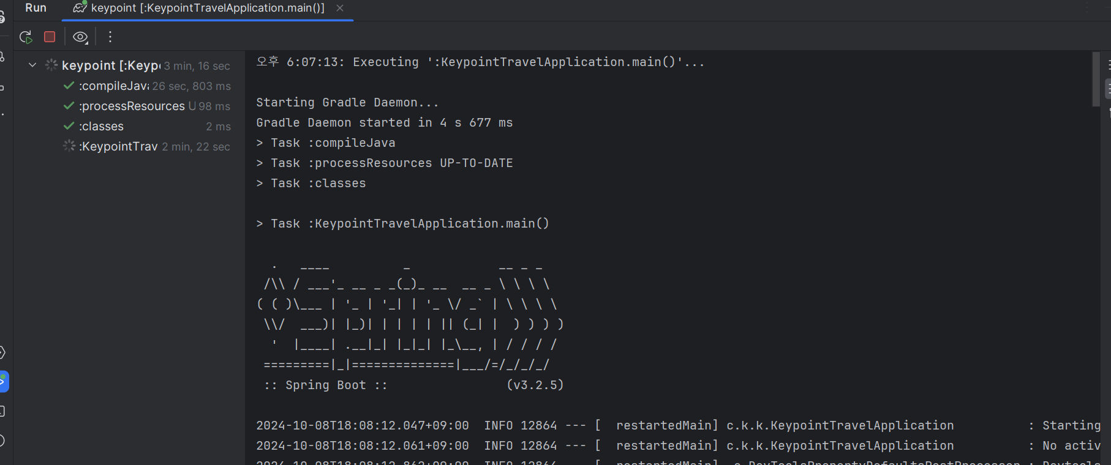Screen dimensions: 1111x465
Task: Click the log line timestamped 18:08:12.047
Action: [x=678, y=425]
